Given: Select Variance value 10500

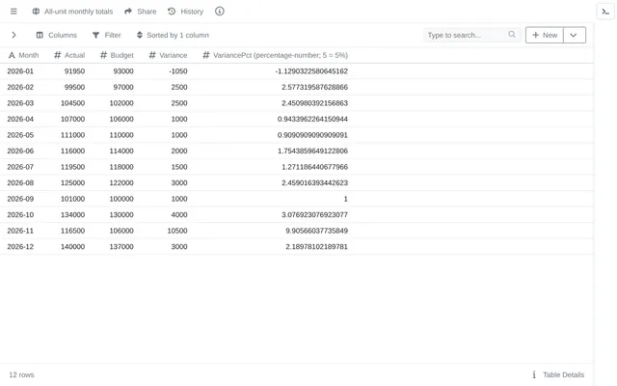Looking at the screenshot, I should click(x=177, y=231).
